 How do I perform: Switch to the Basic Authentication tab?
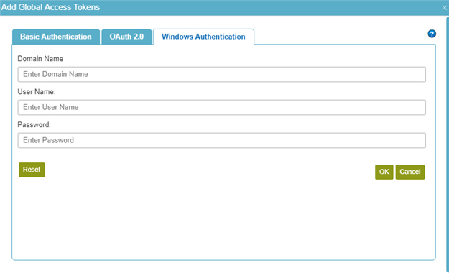coord(56,37)
